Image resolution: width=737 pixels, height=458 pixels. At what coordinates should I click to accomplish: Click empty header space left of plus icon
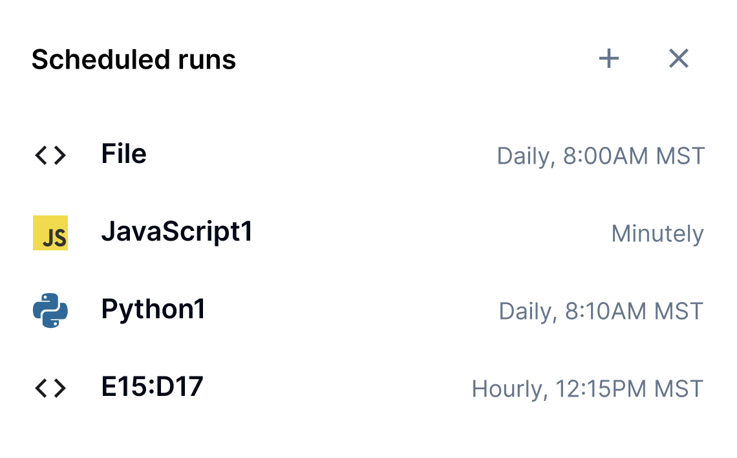point(420,60)
